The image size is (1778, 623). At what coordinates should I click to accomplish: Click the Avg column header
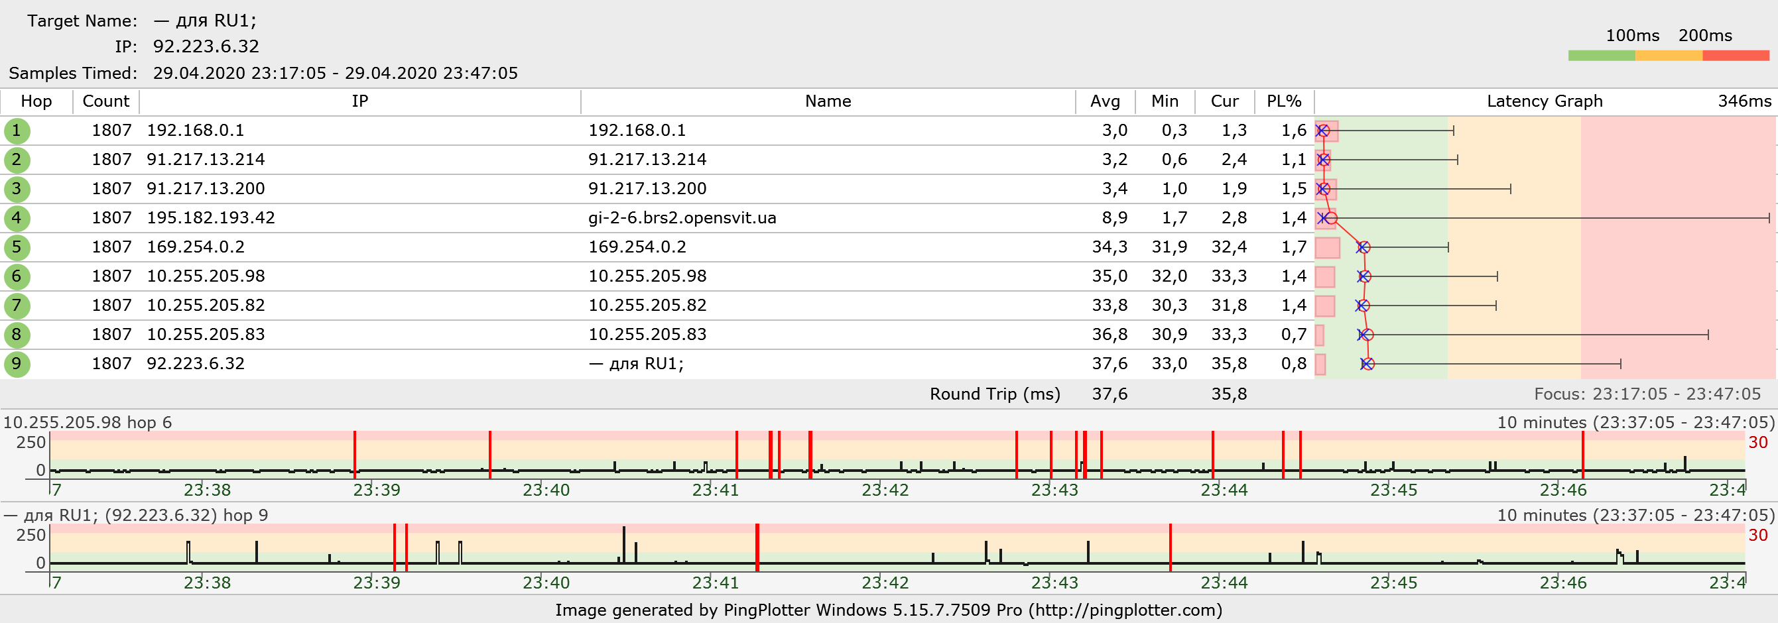click(x=1105, y=101)
